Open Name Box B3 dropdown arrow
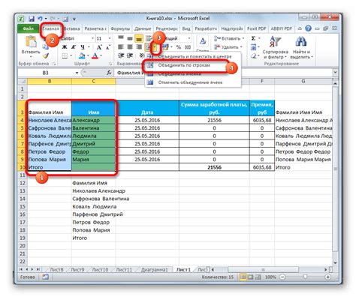356x297 pixels. point(77,73)
